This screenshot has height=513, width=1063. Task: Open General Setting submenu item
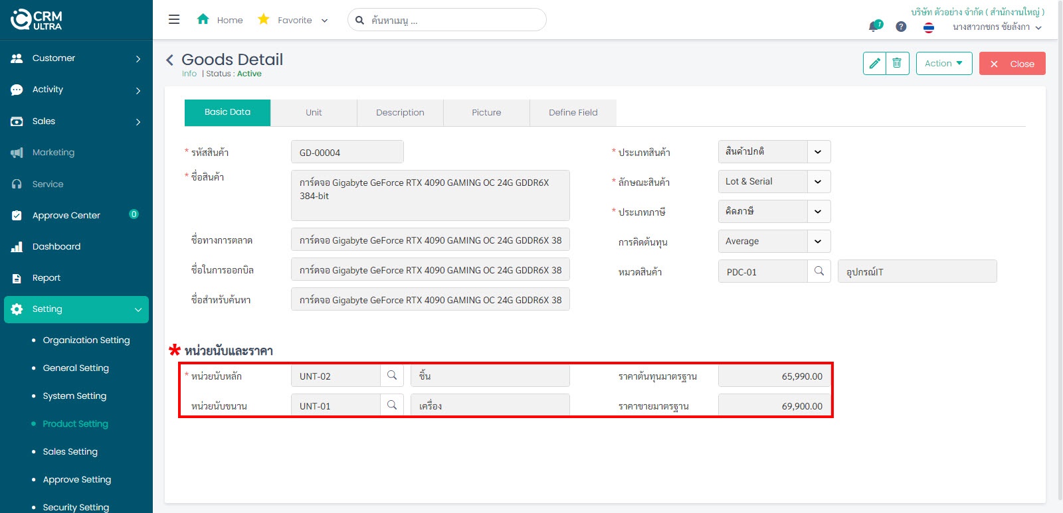[76, 368]
